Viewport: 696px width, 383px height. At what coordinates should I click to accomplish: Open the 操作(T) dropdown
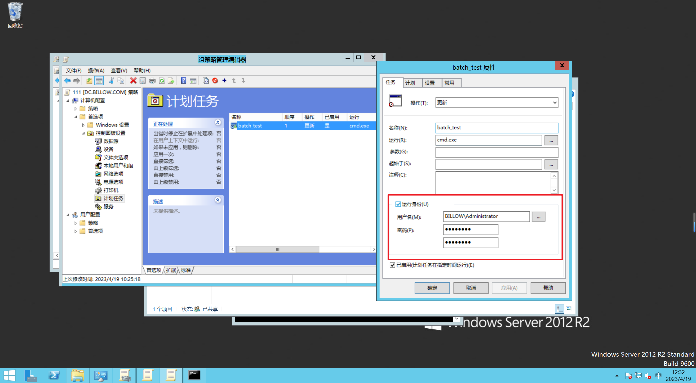coord(497,103)
